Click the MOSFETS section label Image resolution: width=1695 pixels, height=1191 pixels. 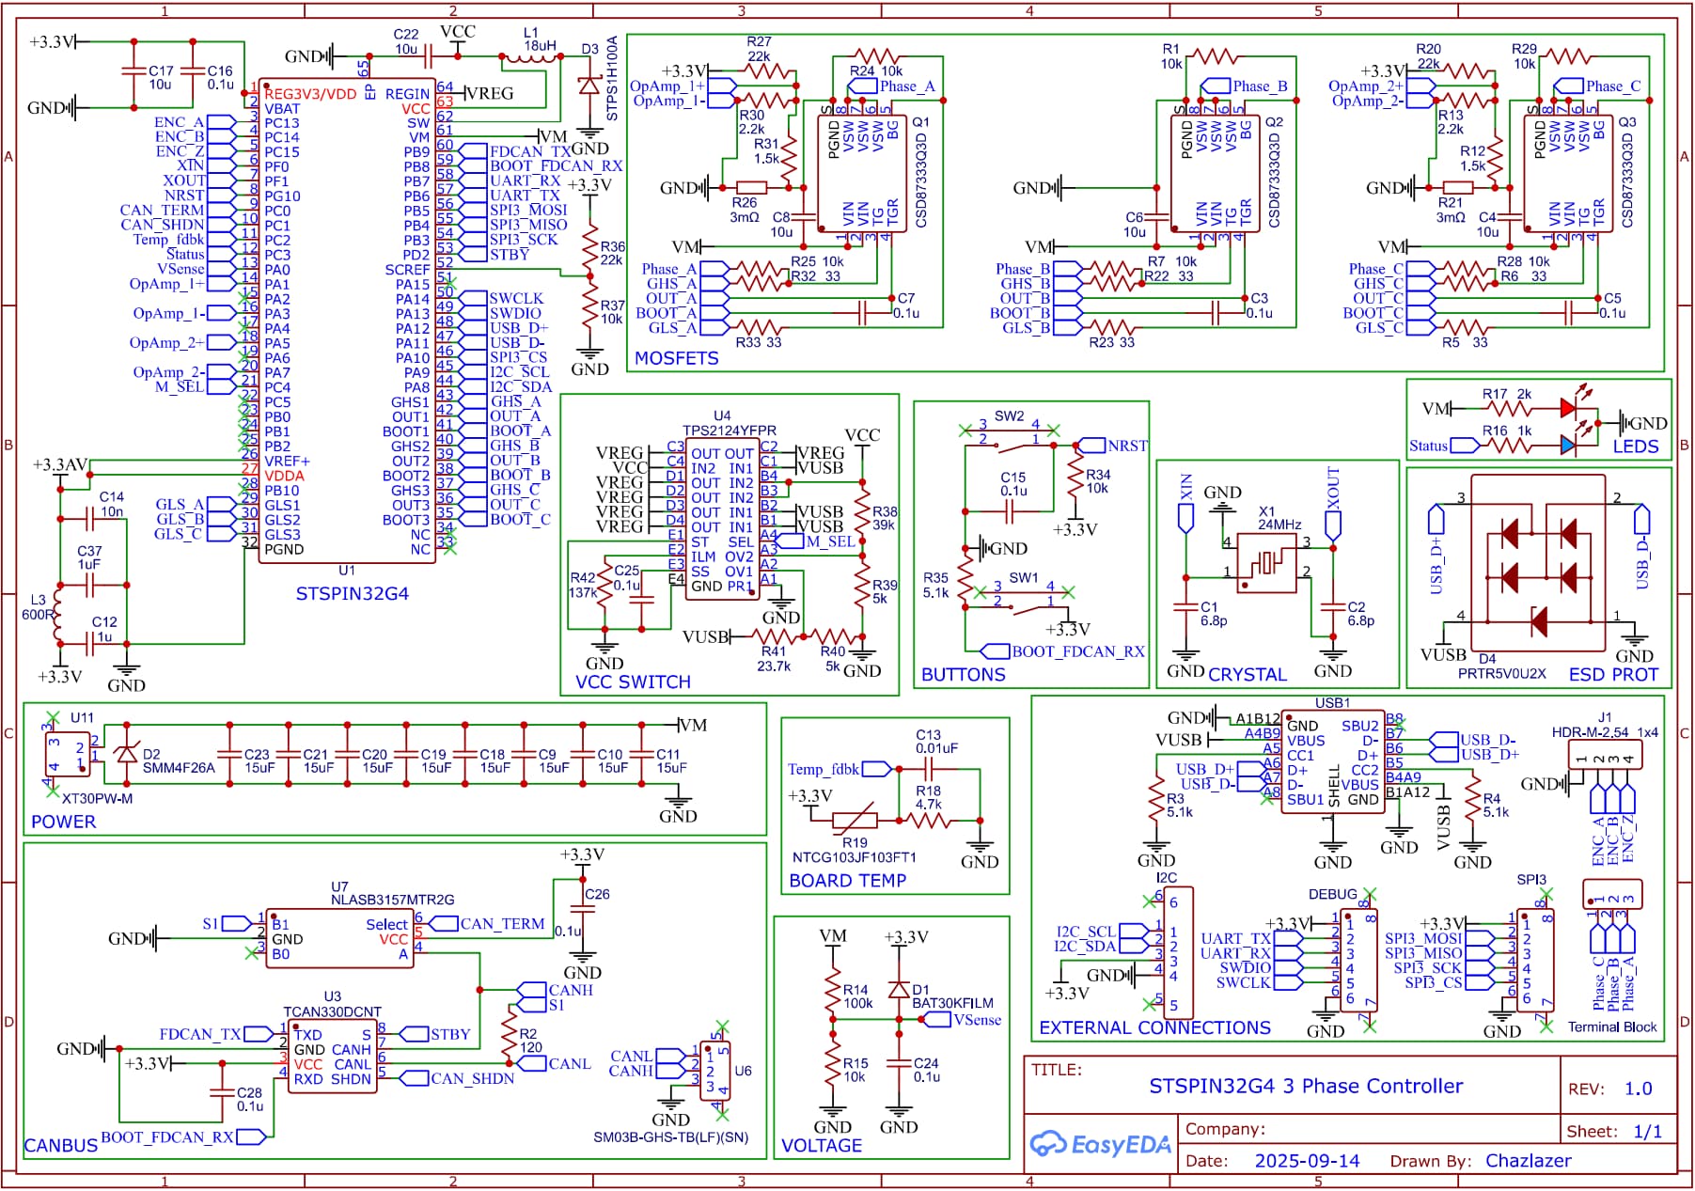[676, 358]
